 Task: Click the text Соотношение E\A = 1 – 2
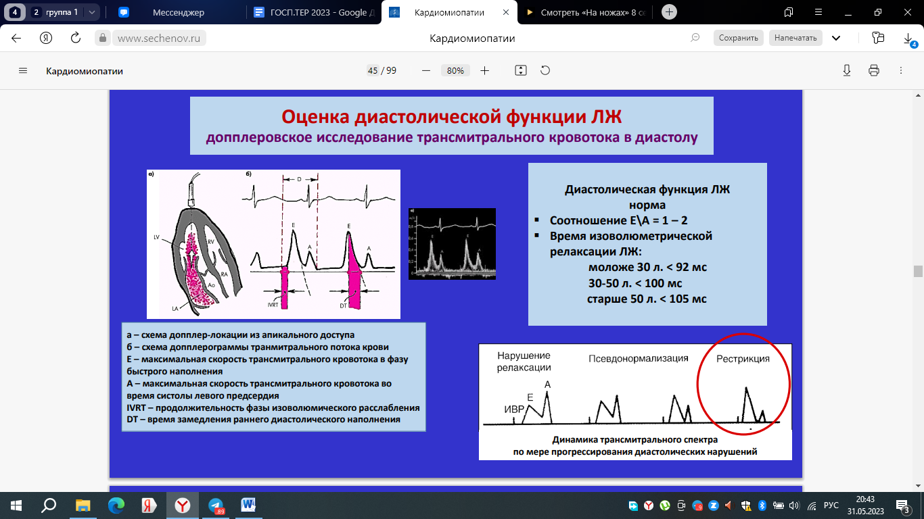click(x=618, y=220)
